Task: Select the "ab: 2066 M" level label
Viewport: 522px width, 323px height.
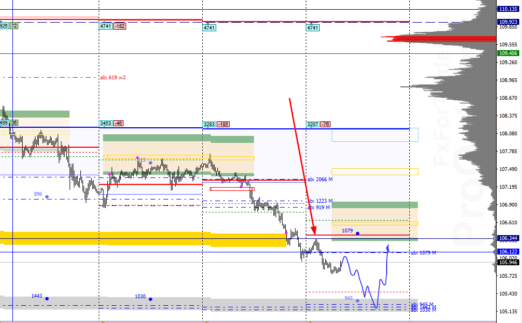Action: tap(320, 180)
